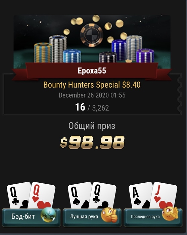This screenshot has height=235, width=187.
Task: Click the Последняя рука button
Action: pyautogui.click(x=153, y=217)
